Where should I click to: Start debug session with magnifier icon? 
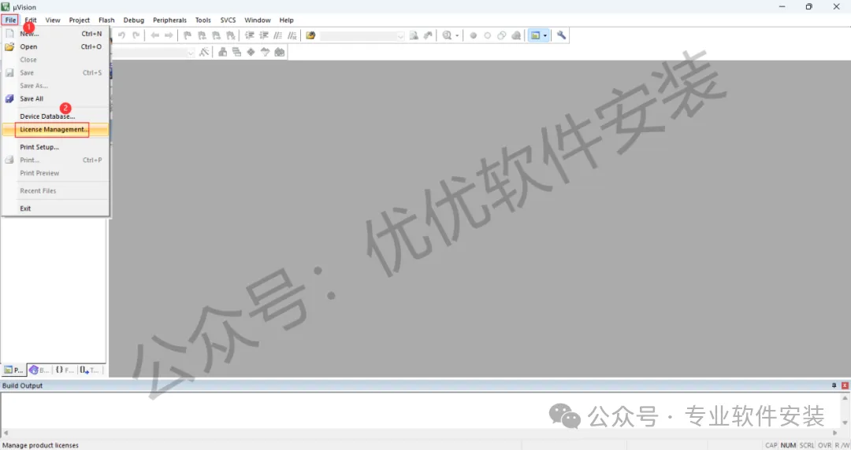[x=447, y=35]
